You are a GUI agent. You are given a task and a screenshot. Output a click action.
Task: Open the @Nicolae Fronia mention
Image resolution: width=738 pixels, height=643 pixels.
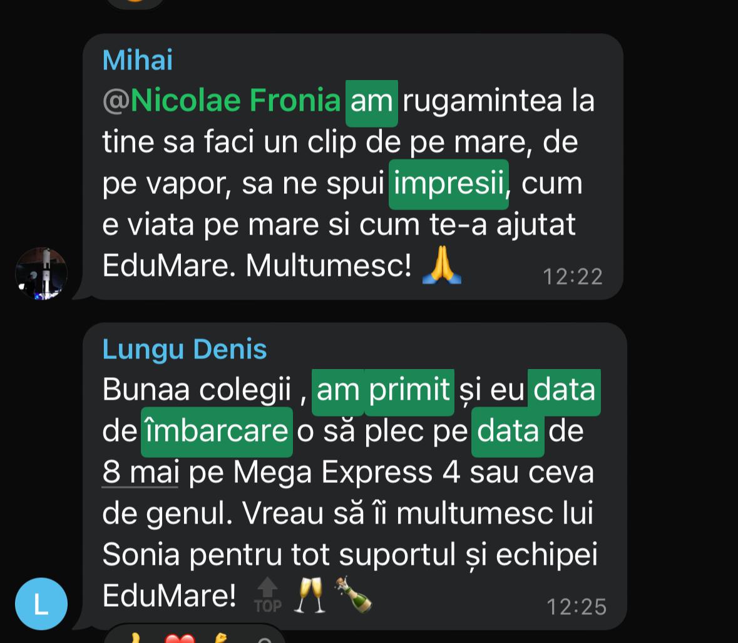click(x=221, y=101)
